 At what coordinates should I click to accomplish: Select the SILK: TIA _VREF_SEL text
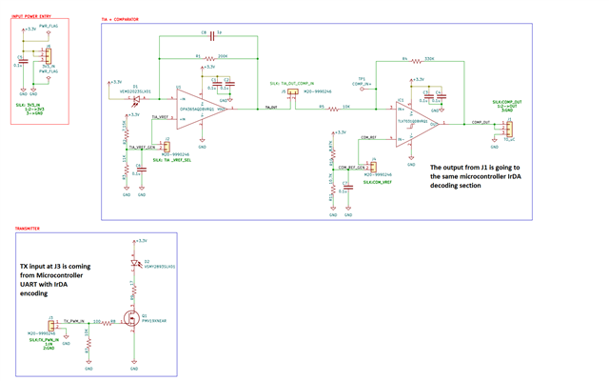(x=172, y=160)
